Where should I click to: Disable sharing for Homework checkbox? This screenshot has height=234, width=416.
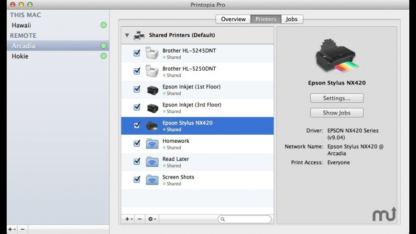(137, 143)
